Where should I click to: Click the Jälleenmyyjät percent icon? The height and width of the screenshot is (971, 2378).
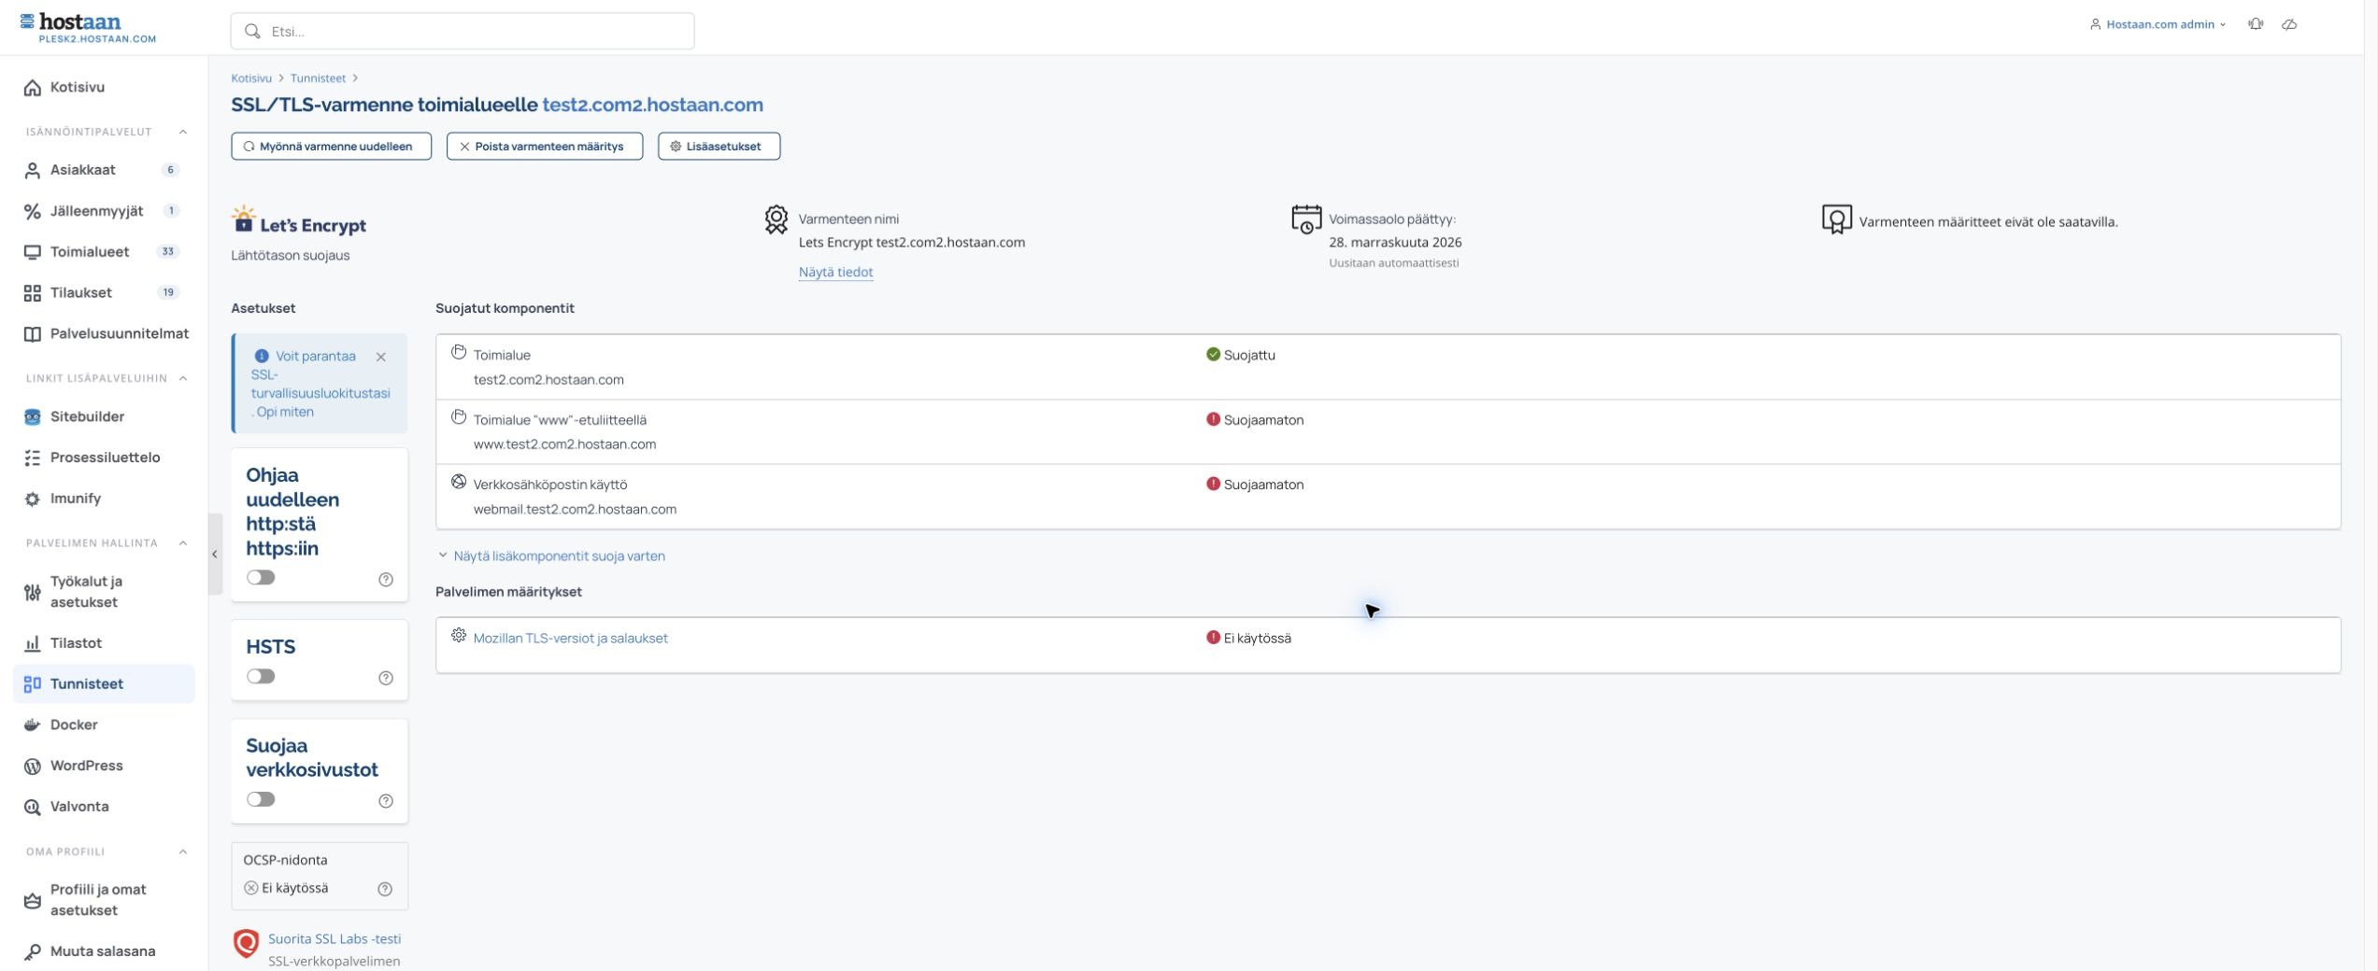pos(33,211)
